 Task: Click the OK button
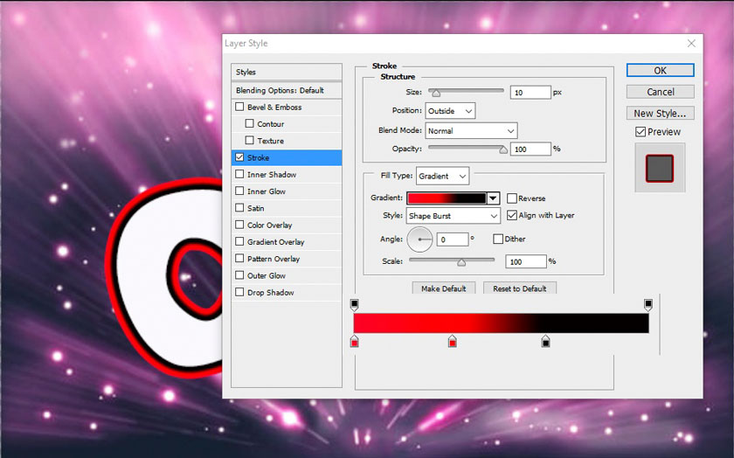(660, 70)
